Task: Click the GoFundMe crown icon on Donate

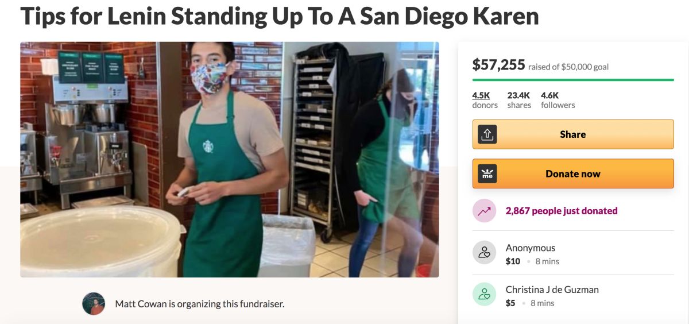Action: point(487,173)
